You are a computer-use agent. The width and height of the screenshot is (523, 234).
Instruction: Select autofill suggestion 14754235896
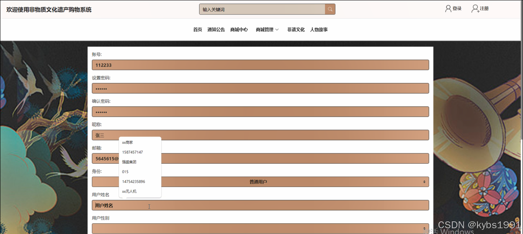click(x=140, y=182)
